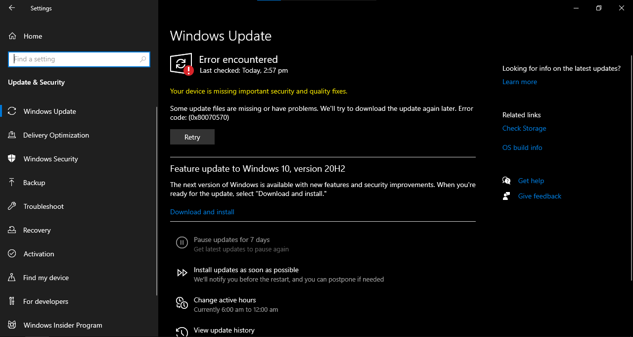Select the Delivery Optimization sidebar icon
The height and width of the screenshot is (337, 633).
pos(12,135)
